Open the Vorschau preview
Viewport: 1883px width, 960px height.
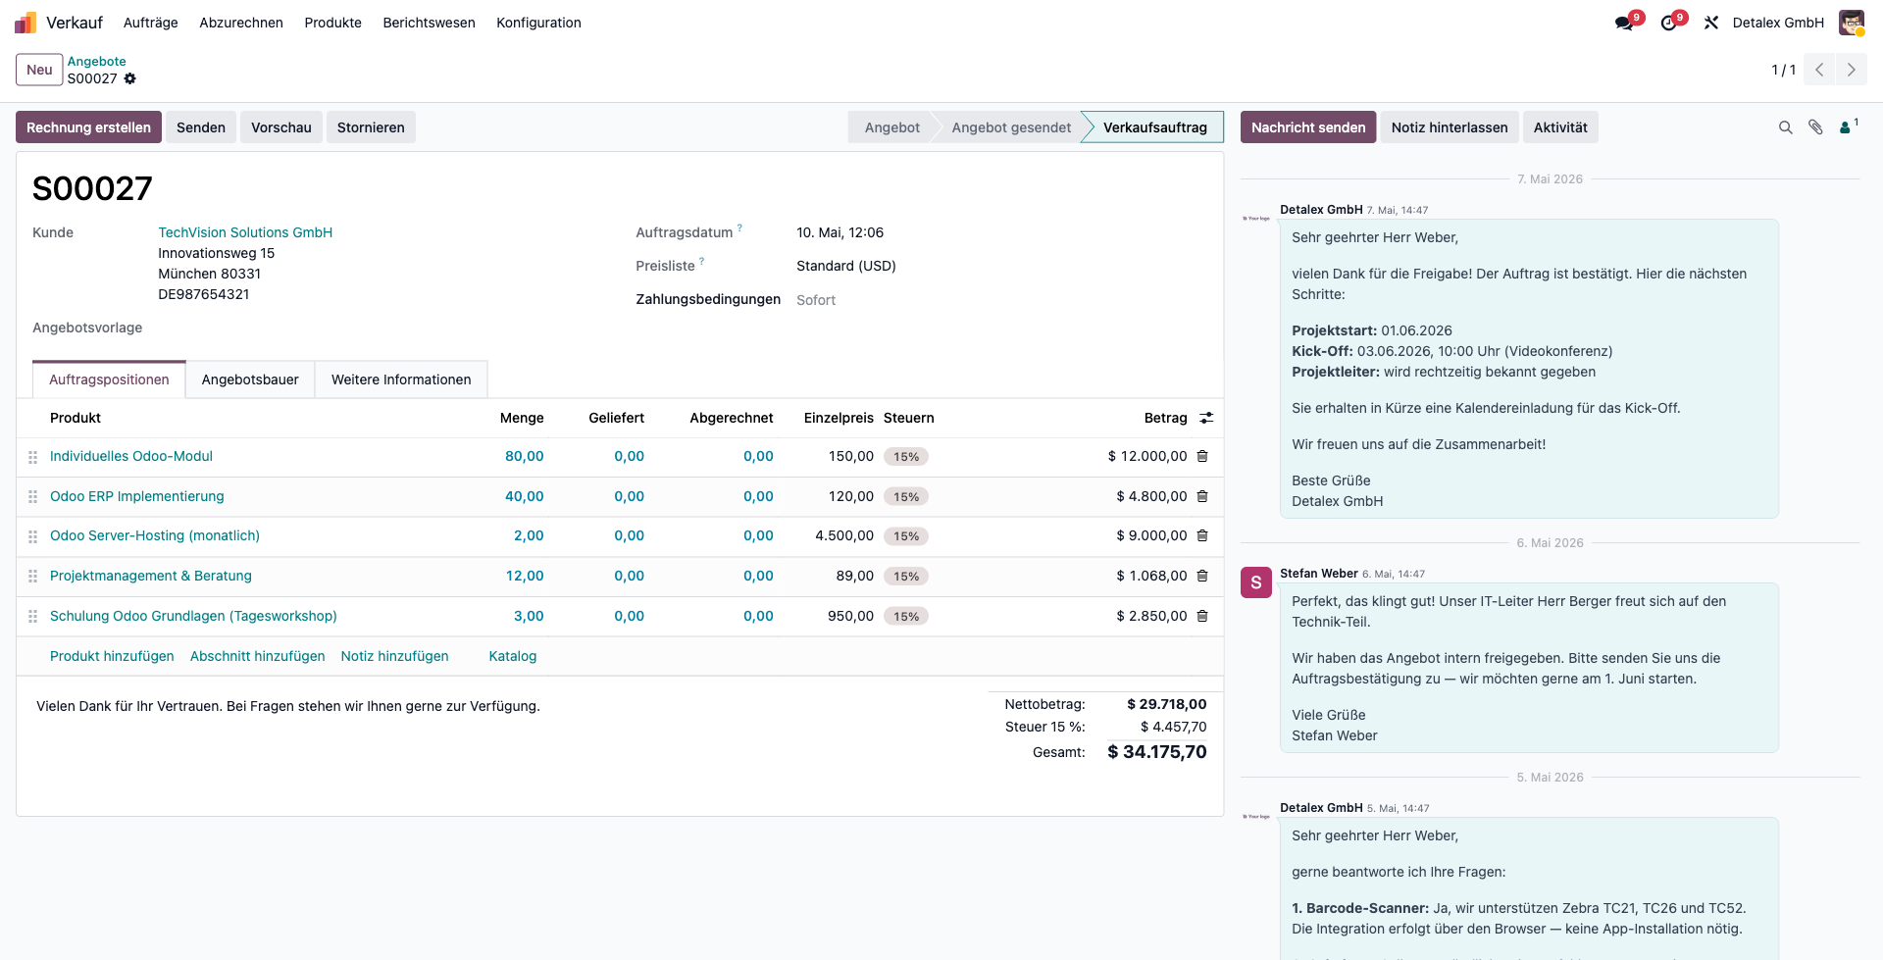281,127
